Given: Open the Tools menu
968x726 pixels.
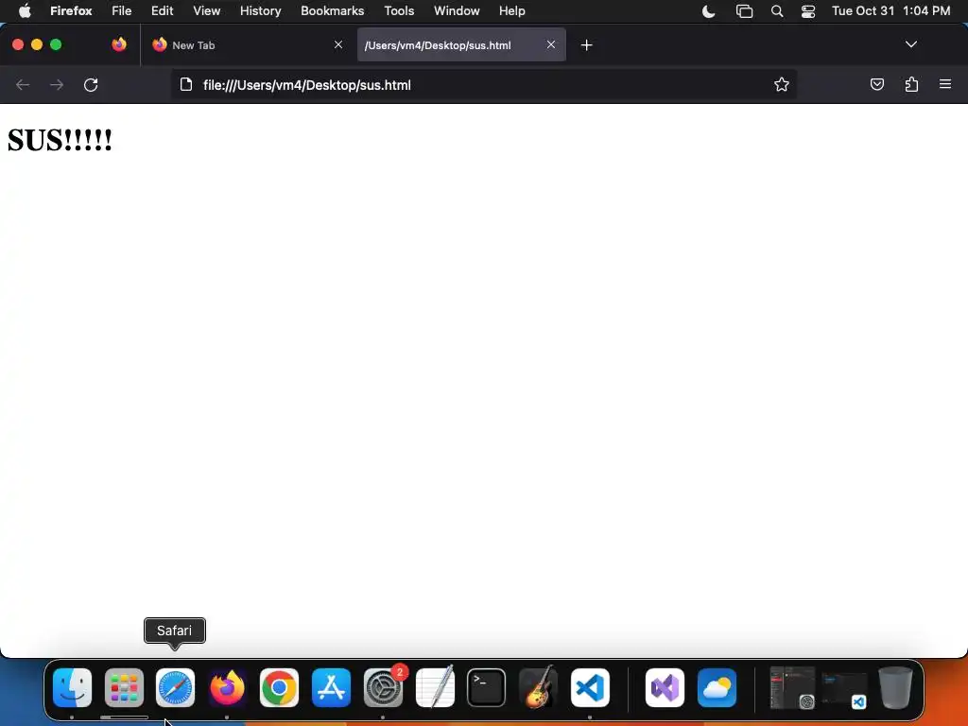Looking at the screenshot, I should 400,11.
